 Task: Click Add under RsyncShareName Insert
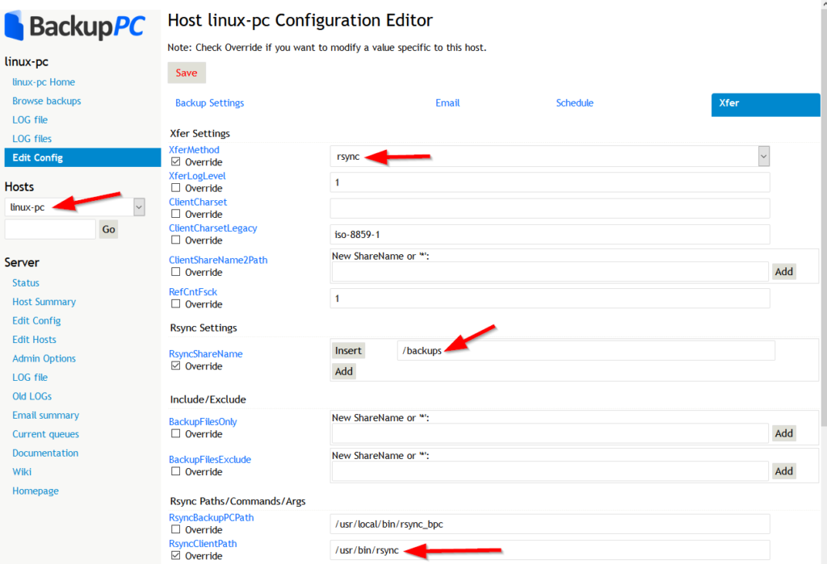[x=344, y=371]
